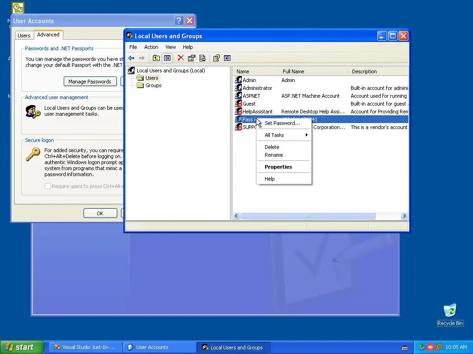Select the Guest disabled account icon

[x=238, y=104]
